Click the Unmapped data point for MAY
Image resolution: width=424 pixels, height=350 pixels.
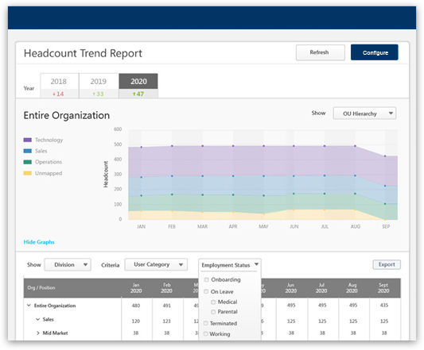[x=263, y=214]
